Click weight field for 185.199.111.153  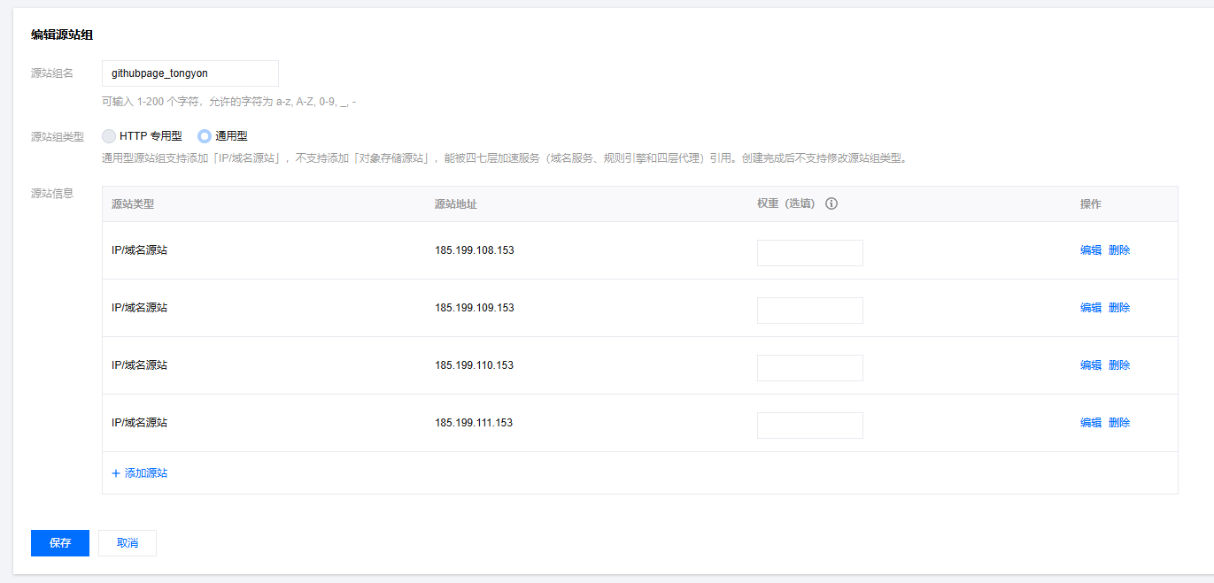(x=810, y=426)
